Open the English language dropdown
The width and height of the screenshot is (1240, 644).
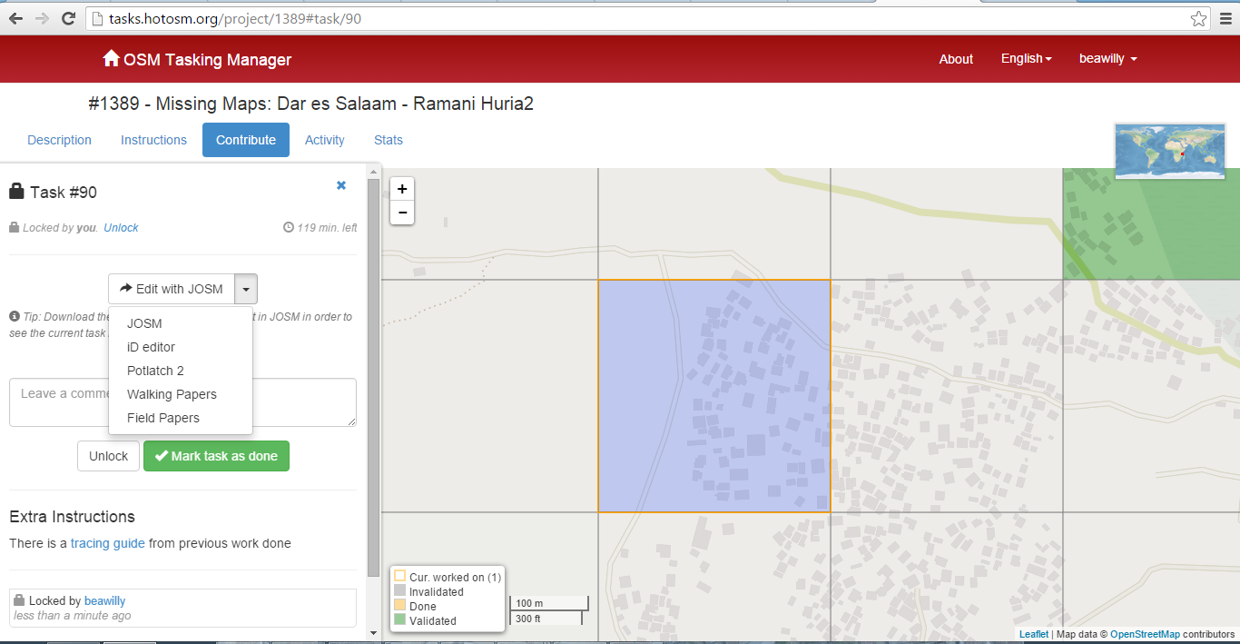[1026, 58]
